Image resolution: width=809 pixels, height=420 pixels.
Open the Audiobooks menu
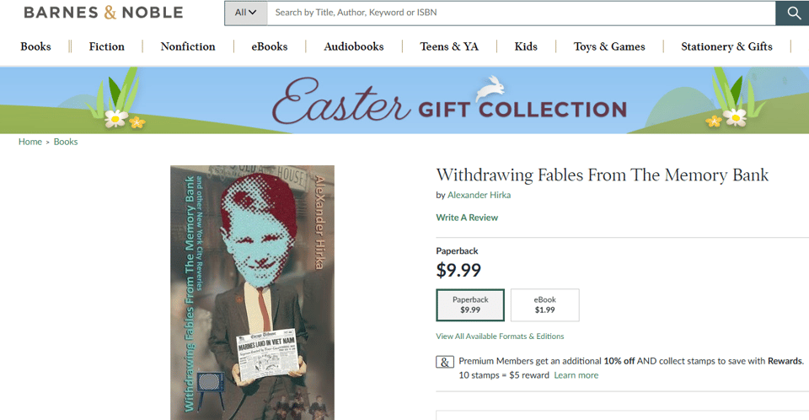(354, 46)
